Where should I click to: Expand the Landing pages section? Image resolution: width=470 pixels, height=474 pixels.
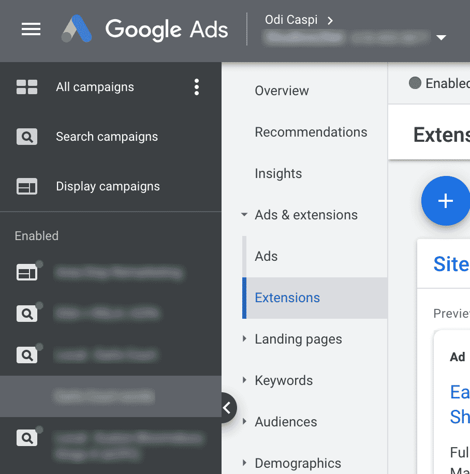(244, 339)
